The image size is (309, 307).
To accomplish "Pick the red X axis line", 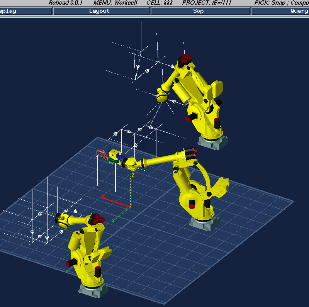I will [117, 202].
